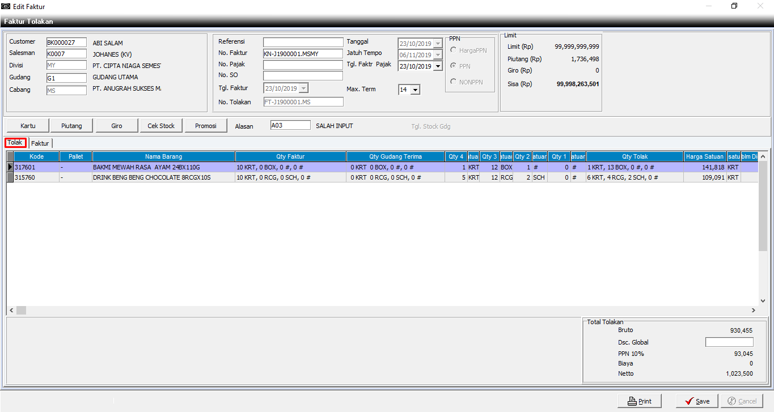This screenshot has width=774, height=412.
Task: Switch to the Tolak tab
Action: click(15, 143)
